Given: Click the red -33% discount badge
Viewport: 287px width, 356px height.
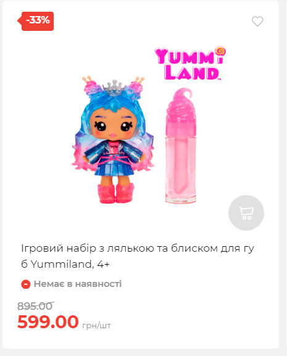Looking at the screenshot, I should 36,21.
